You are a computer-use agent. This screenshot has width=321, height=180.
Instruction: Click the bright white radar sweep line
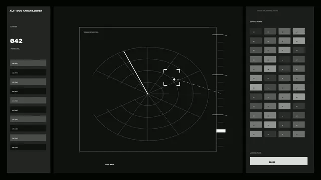[136, 72]
